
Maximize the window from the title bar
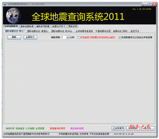pyautogui.click(x=150, y=4)
